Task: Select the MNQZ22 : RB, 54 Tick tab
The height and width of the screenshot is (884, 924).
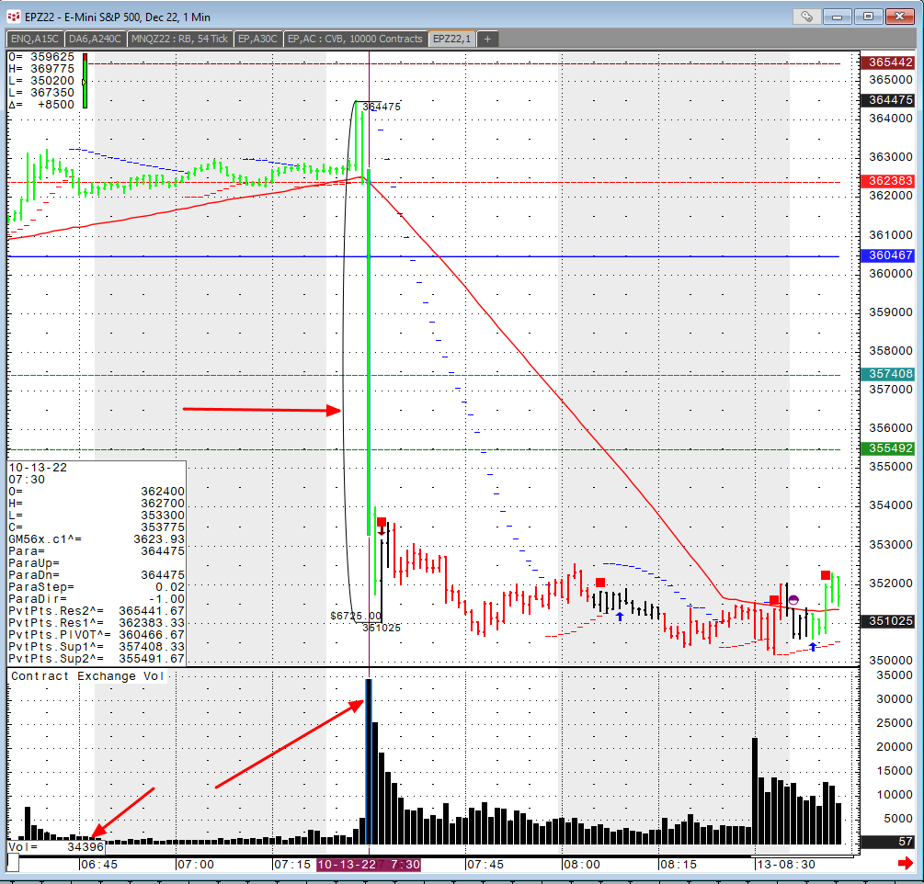Action: pos(179,39)
